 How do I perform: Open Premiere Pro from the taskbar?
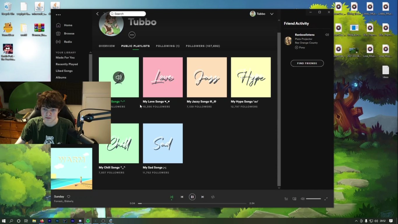point(50,221)
